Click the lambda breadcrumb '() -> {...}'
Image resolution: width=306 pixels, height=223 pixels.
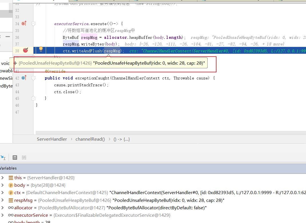point(122,139)
